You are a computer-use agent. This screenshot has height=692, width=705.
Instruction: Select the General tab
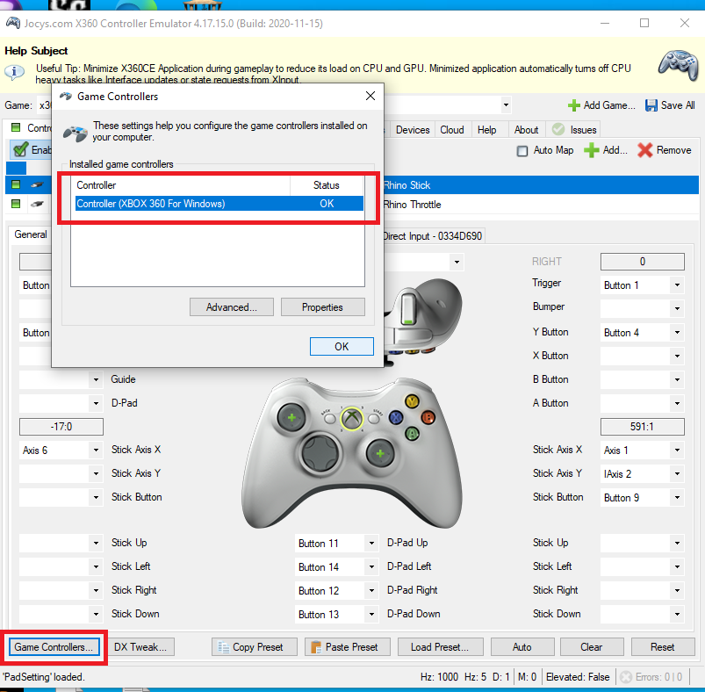tap(31, 234)
